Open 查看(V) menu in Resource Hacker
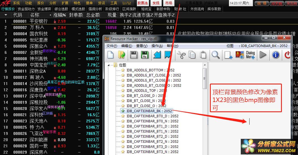Image resolution: width=298 pixels, height=155 pixels. tap(142, 46)
